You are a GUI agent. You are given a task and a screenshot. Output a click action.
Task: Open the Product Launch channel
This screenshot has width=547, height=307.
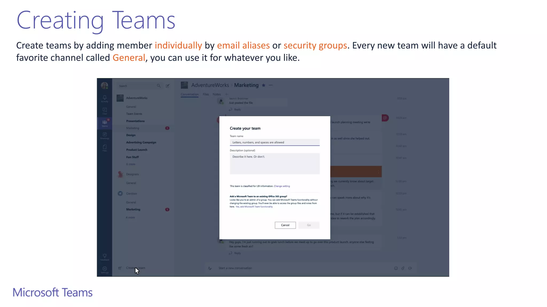pos(137,150)
